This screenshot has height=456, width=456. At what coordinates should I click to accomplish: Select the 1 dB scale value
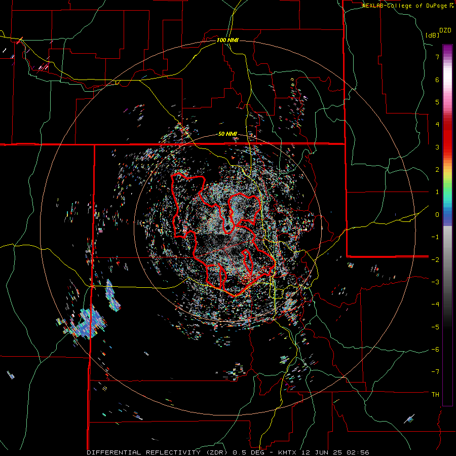coord(437,192)
